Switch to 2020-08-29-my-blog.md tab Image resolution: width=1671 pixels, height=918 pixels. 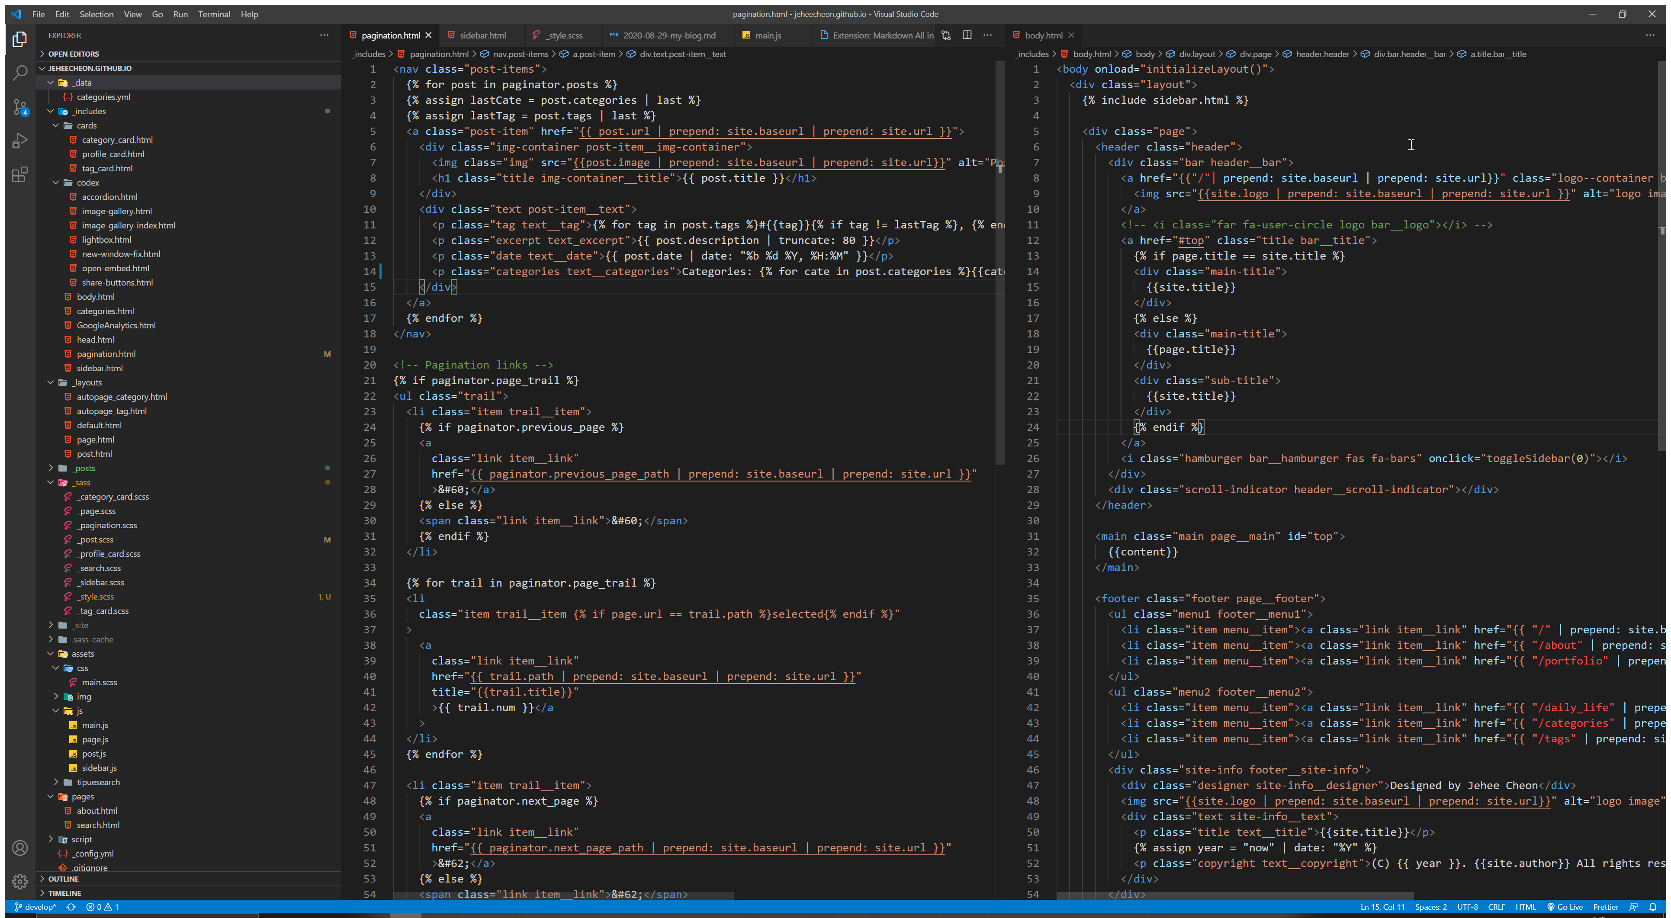[x=669, y=35]
